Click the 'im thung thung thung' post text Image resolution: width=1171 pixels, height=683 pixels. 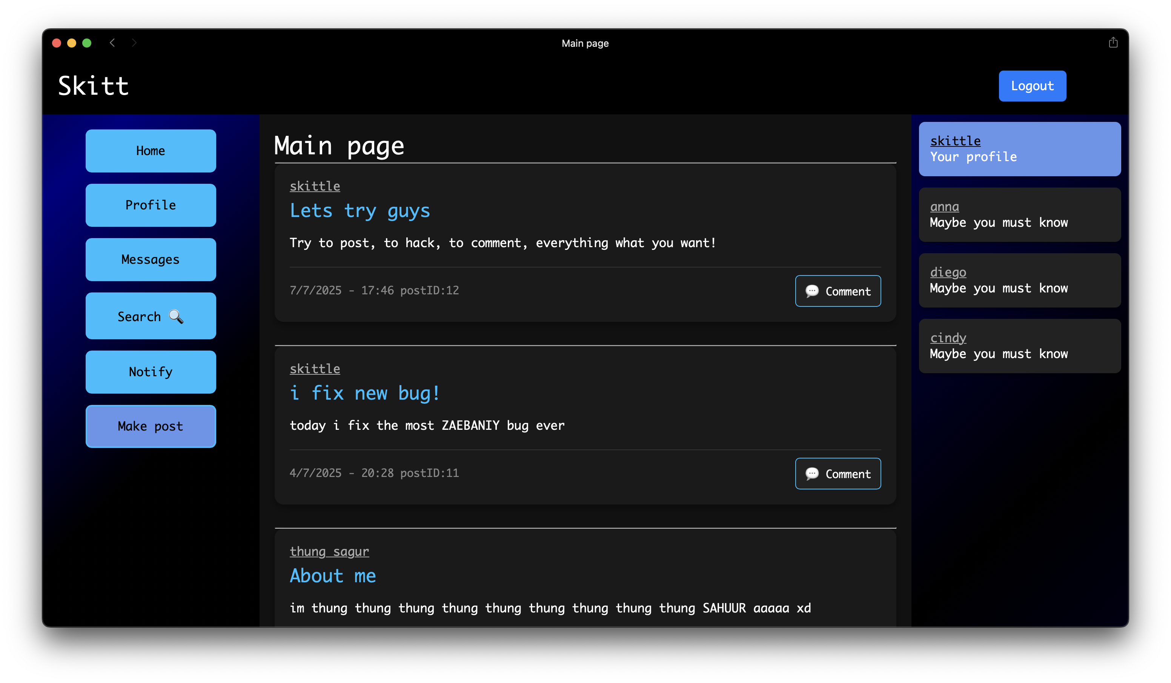point(550,608)
